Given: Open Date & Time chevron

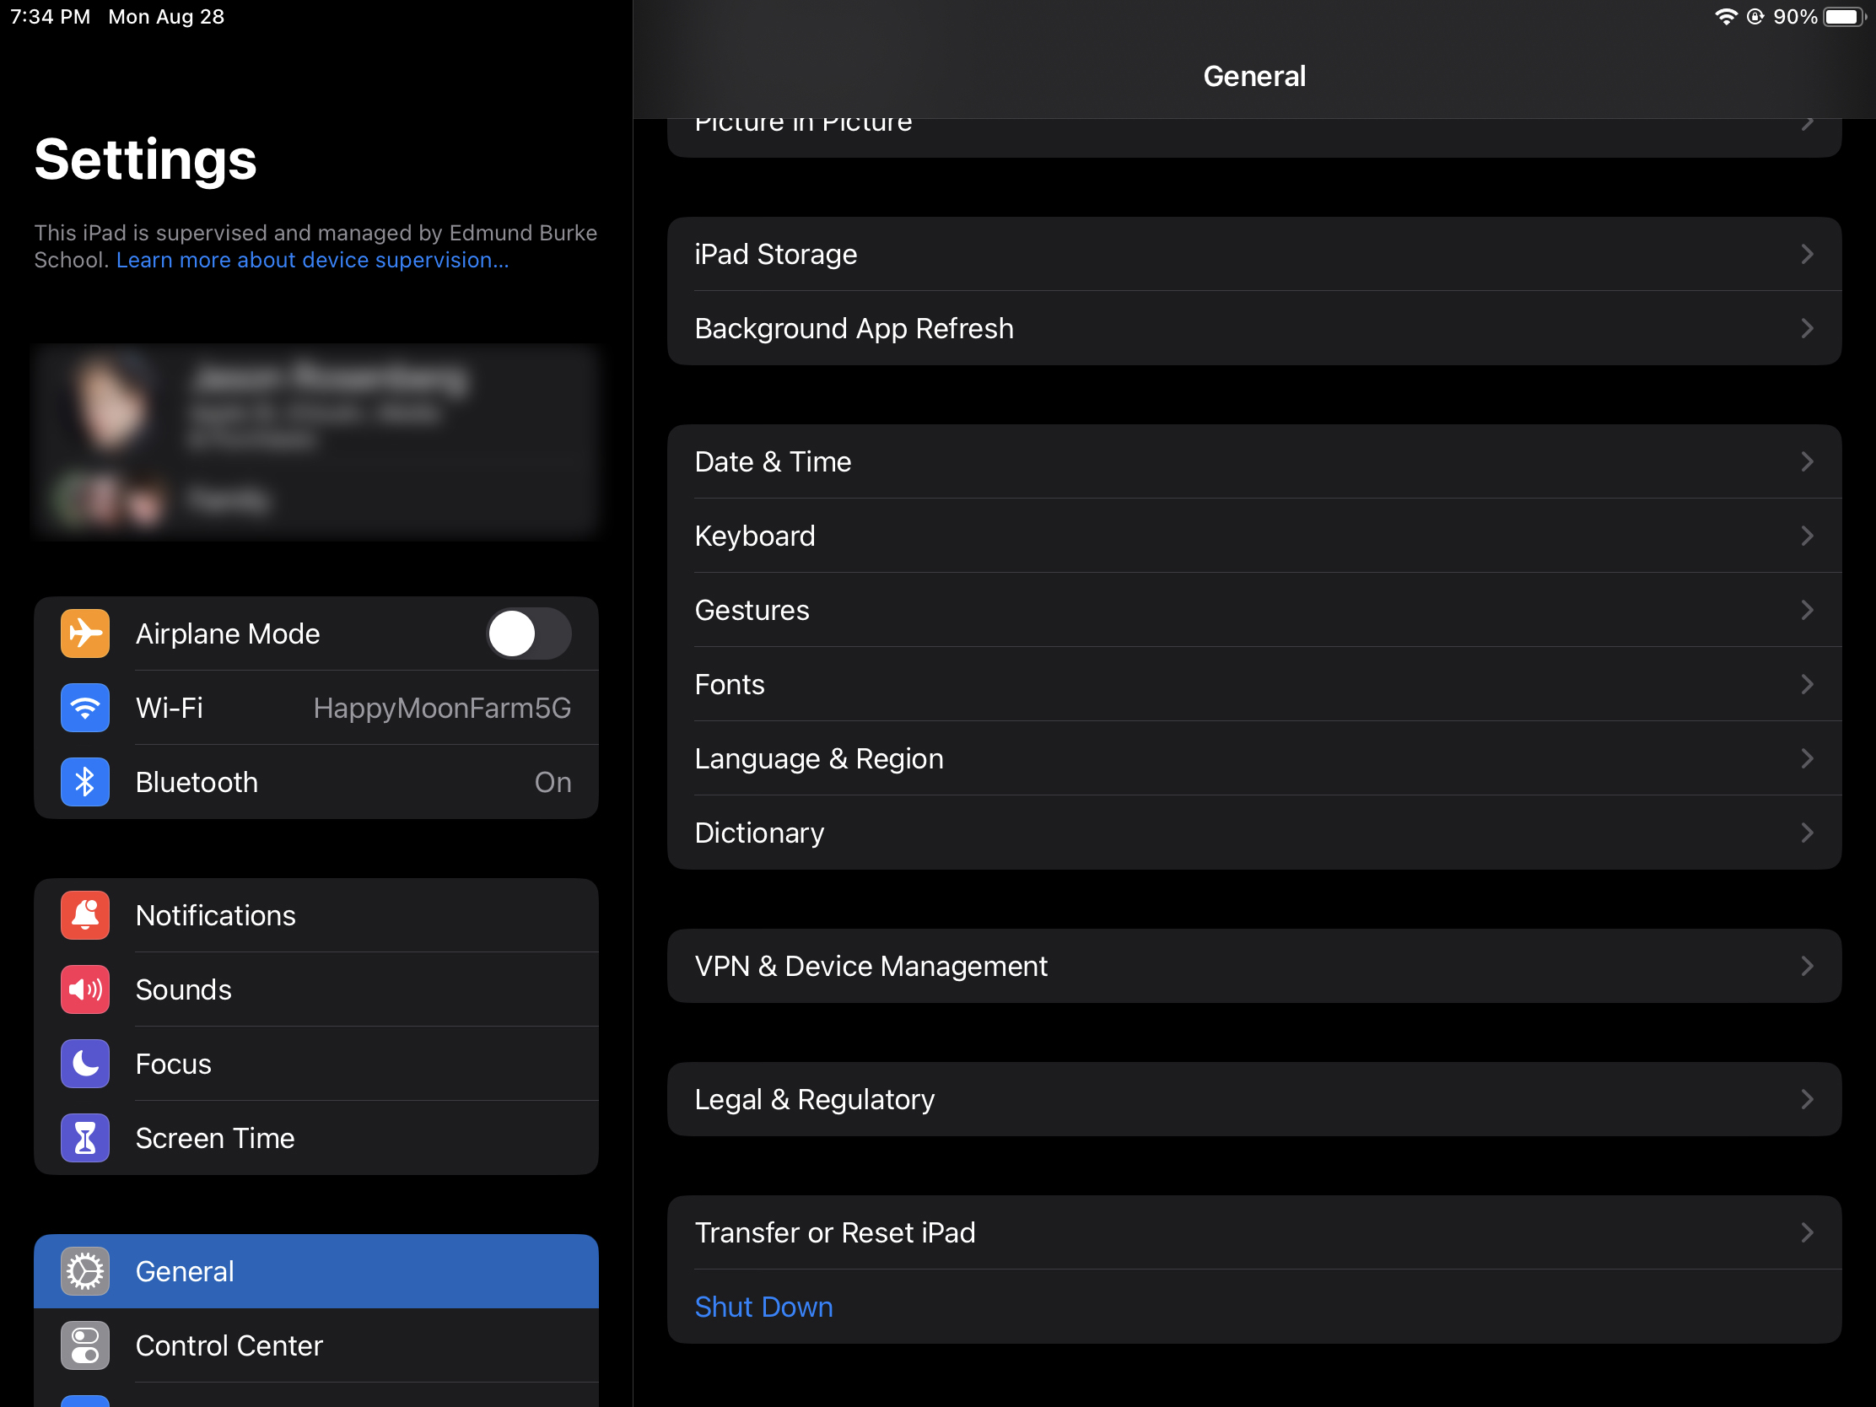Looking at the screenshot, I should coord(1808,461).
